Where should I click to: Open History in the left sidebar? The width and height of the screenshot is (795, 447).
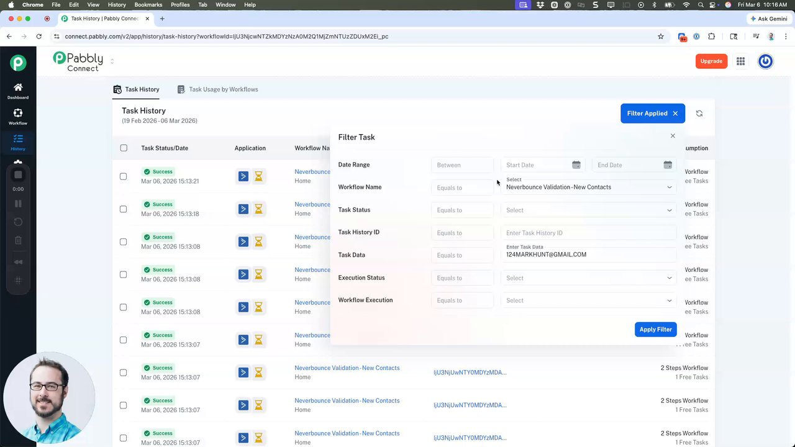pyautogui.click(x=18, y=143)
